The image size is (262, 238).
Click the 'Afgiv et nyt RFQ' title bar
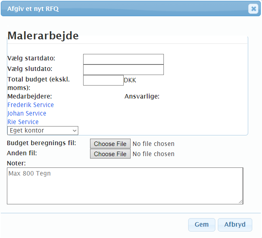click(x=122, y=9)
